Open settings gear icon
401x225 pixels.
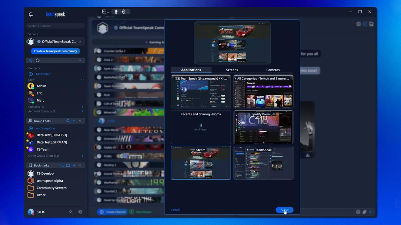coord(80,212)
